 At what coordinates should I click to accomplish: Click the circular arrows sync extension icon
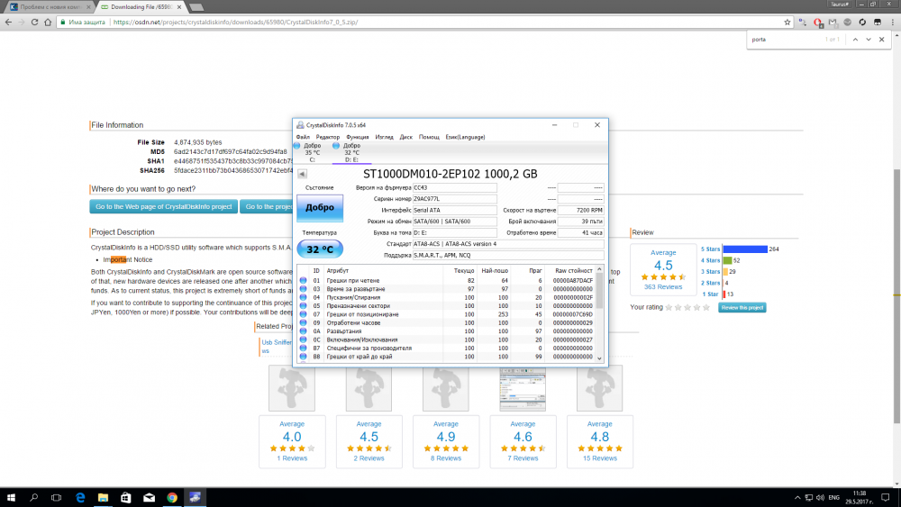862,23
